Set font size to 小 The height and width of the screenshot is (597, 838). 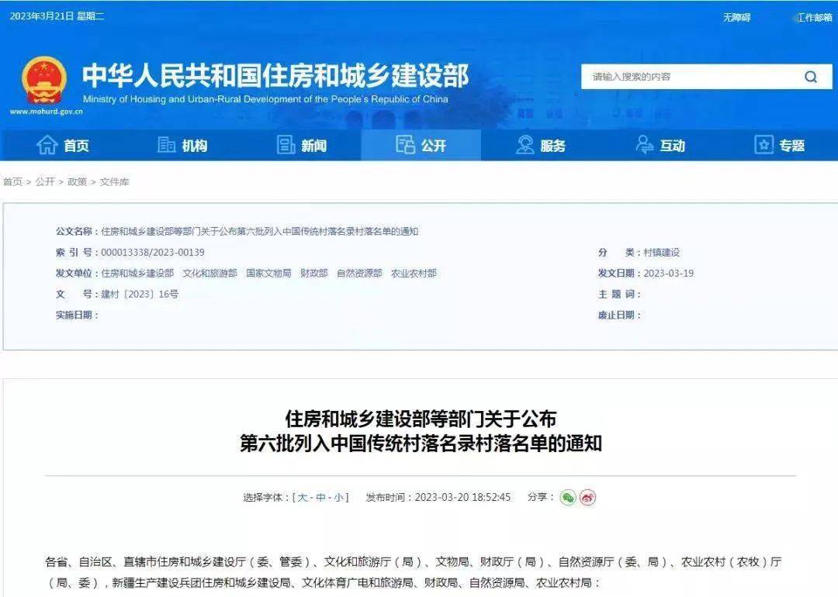[x=339, y=498]
